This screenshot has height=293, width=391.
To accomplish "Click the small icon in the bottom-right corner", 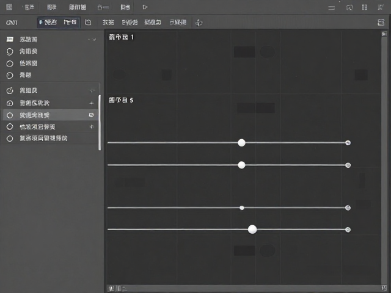I will point(384,288).
